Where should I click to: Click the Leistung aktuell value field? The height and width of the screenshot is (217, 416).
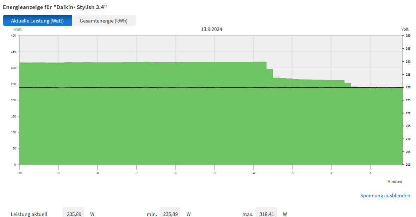(x=73, y=214)
